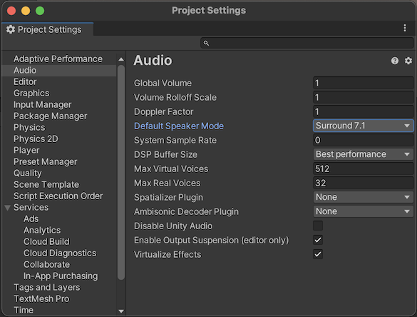This screenshot has width=417, height=317.
Task: Select Graphics in settings list
Action: coord(31,93)
